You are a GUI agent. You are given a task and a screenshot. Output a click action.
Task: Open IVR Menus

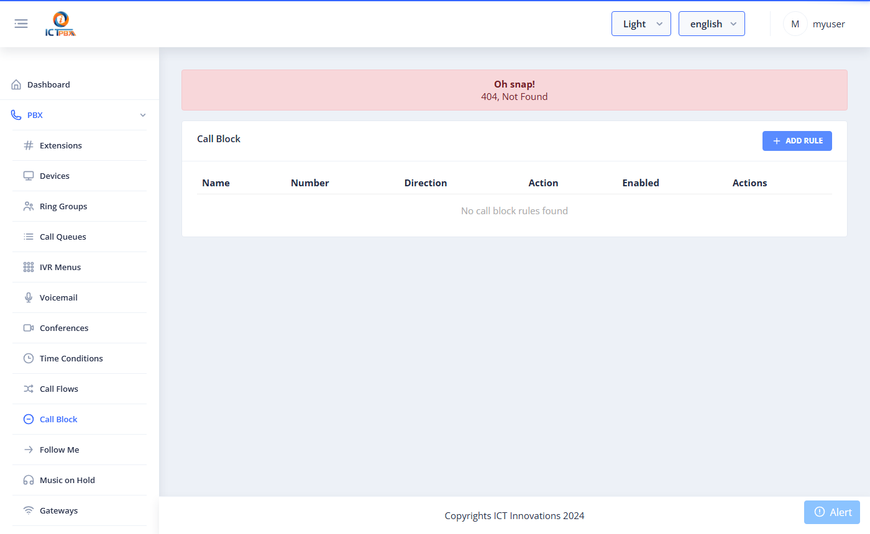(x=80, y=267)
